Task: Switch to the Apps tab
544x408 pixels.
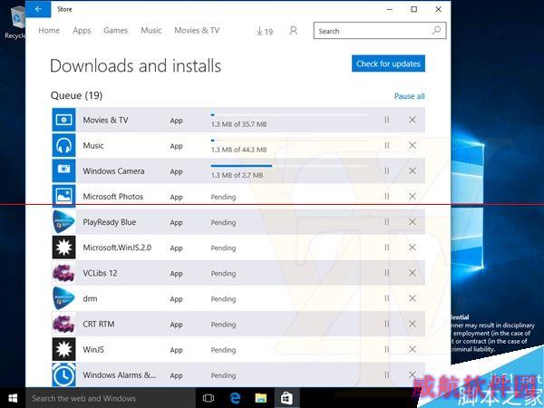Action: coord(82,31)
